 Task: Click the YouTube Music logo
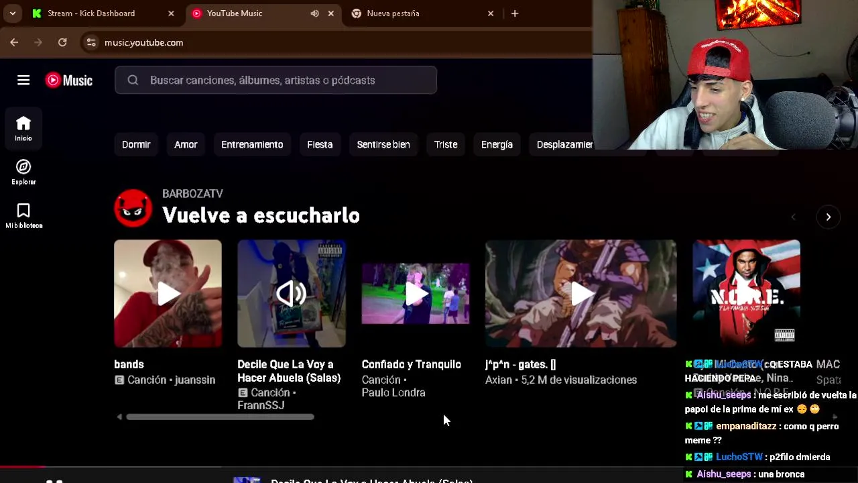[69, 80]
